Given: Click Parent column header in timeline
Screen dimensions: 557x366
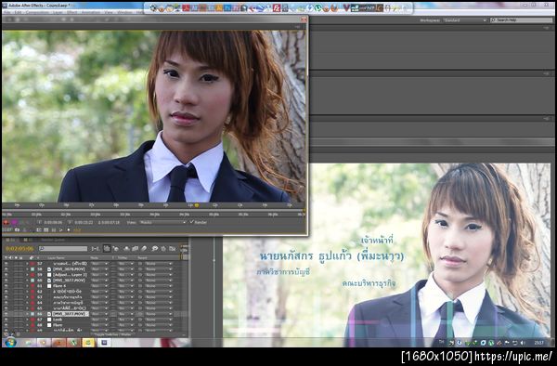Looking at the screenshot, I should pyautogui.click(x=142, y=257).
